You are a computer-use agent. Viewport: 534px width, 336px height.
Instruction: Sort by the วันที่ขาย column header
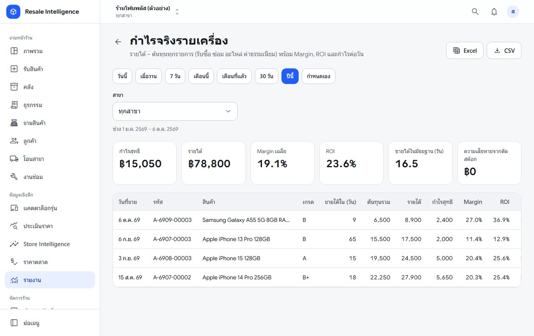[x=128, y=202]
